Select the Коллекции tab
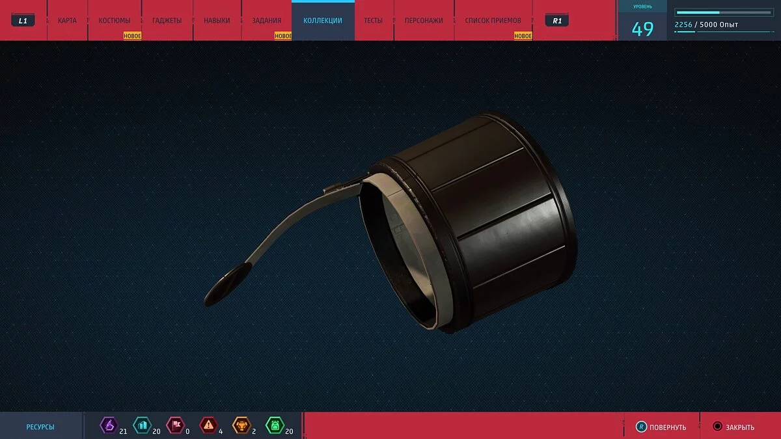Image resolution: width=781 pixels, height=439 pixels. tap(323, 21)
